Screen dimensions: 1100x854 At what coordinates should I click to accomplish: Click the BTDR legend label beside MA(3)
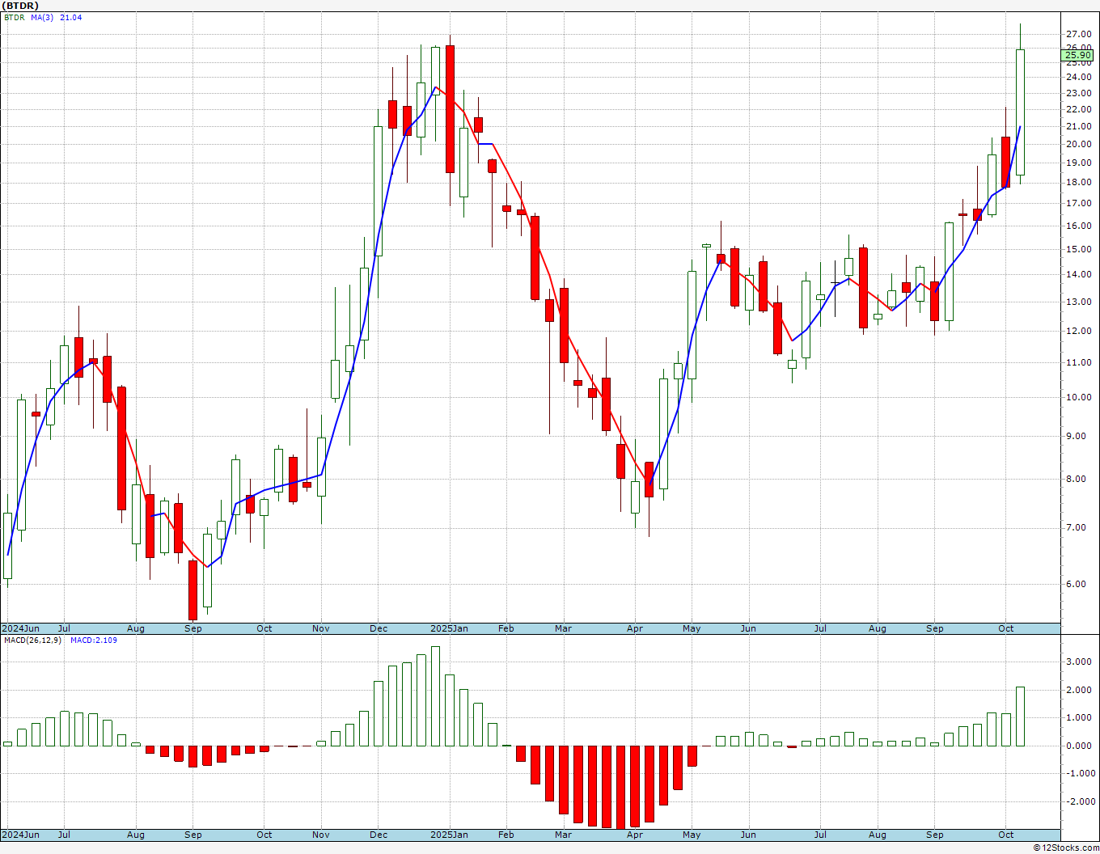coord(14,18)
